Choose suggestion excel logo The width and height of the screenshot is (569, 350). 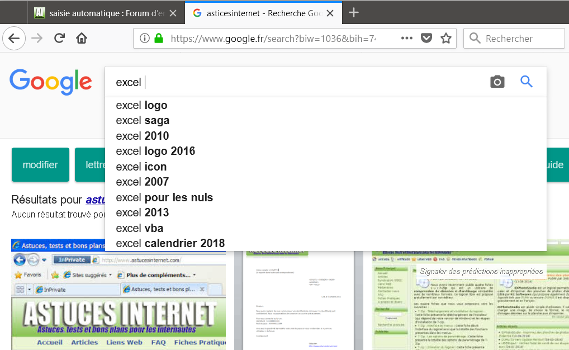coord(325,105)
